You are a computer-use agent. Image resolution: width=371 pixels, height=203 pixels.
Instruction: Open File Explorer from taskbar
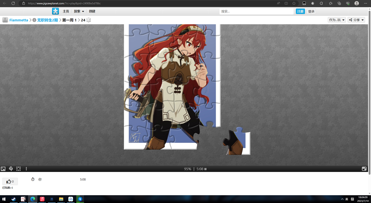(x=61, y=199)
